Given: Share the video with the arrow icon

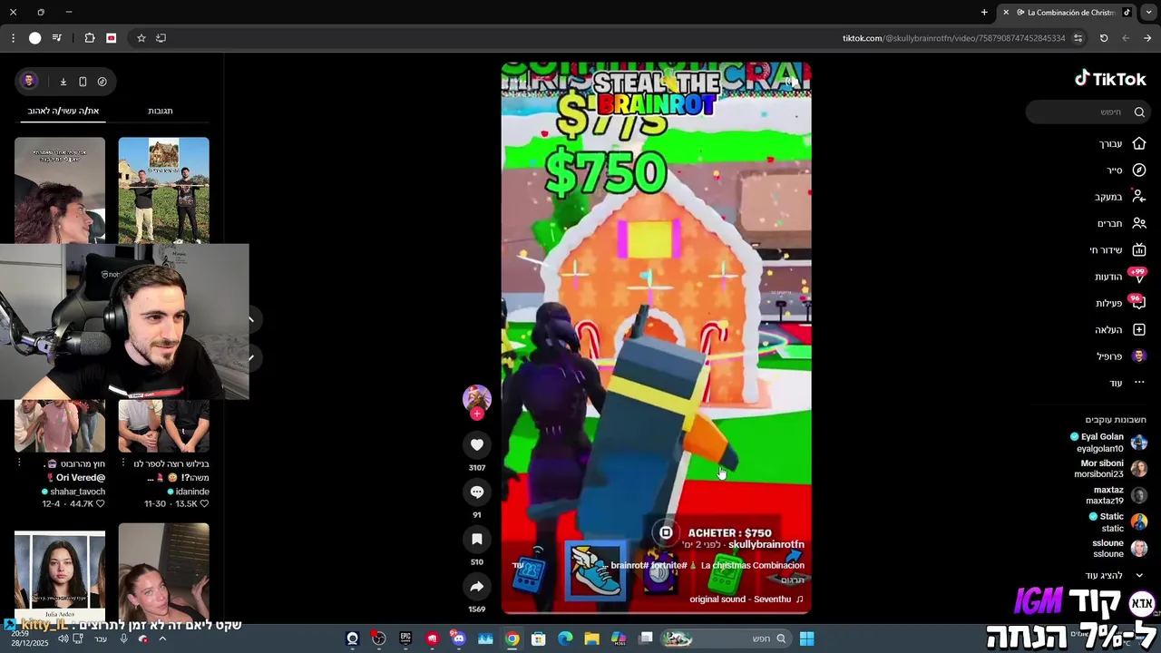Looking at the screenshot, I should 477,587.
